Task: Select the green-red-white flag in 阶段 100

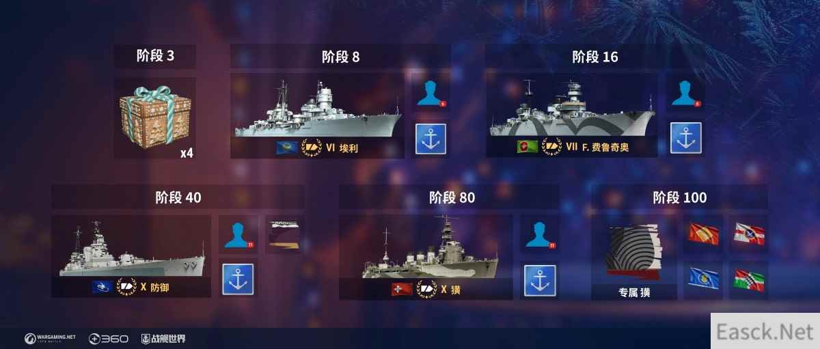Action: (749, 279)
